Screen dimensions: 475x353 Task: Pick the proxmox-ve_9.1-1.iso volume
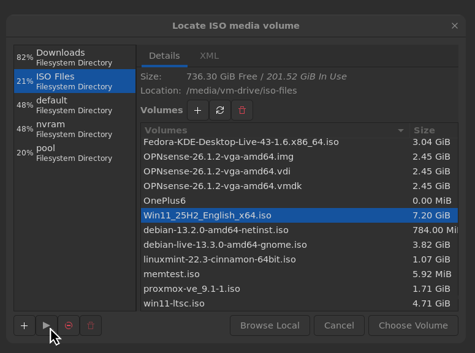[x=192, y=289]
